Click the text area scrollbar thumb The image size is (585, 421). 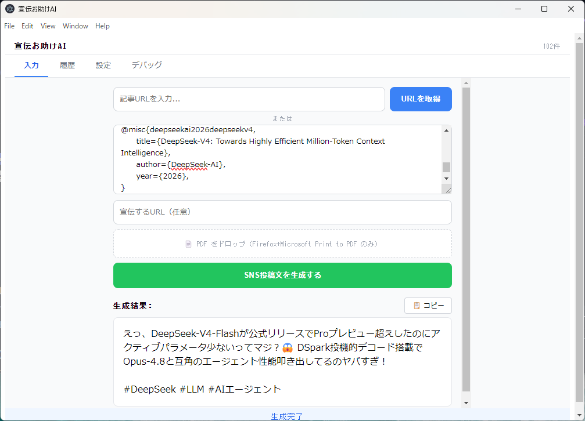pos(446,167)
